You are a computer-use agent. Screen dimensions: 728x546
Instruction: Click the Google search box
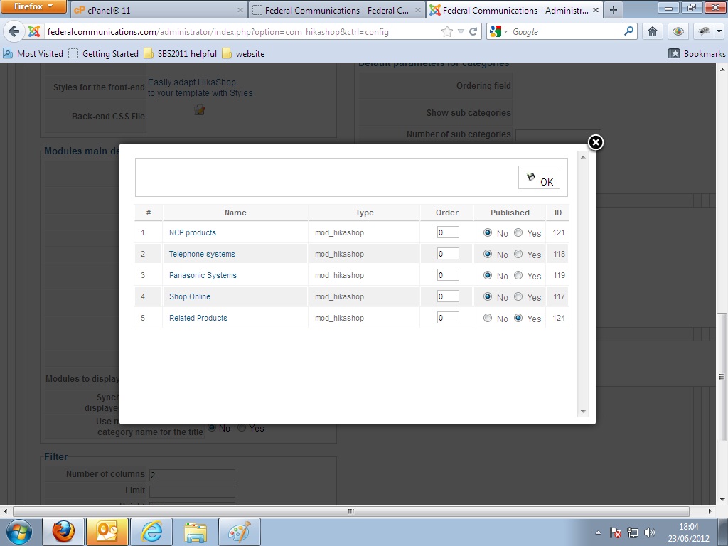(x=567, y=32)
